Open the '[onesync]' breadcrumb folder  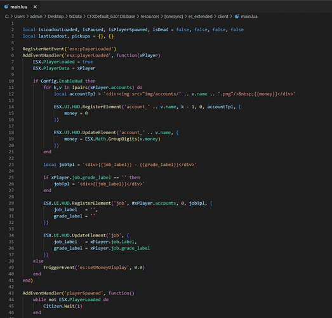point(174,17)
